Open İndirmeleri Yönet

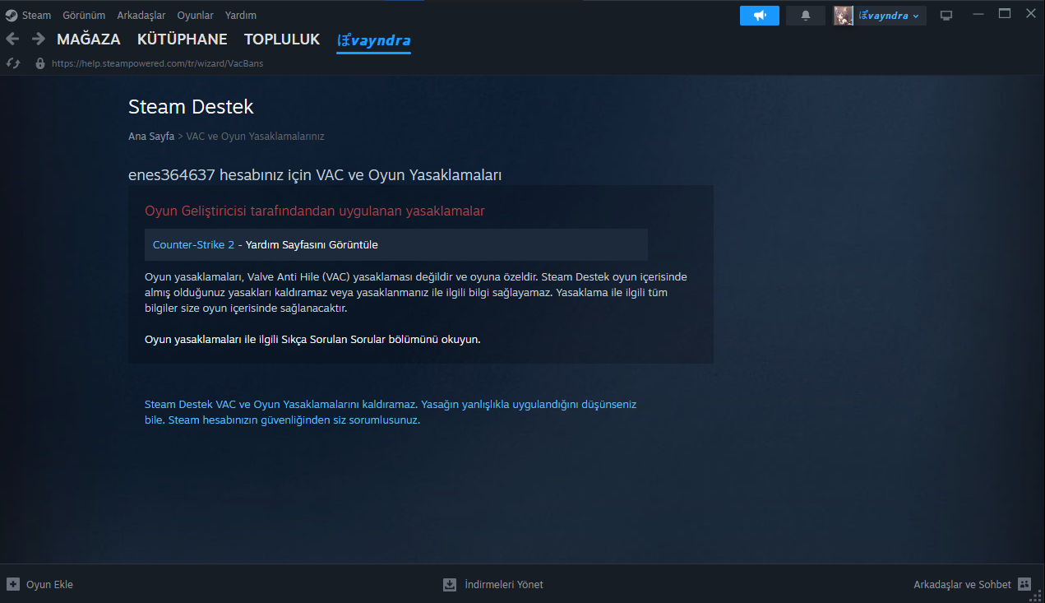[504, 585]
